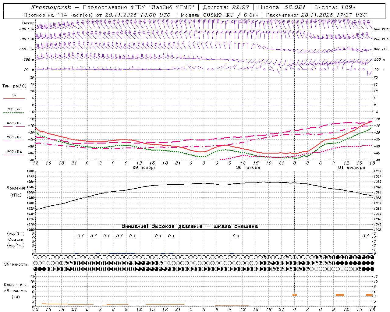The height and width of the screenshot is (312, 390).
Task: Click the 'Ветер' wind panel label
Action: pyautogui.click(x=28, y=23)
